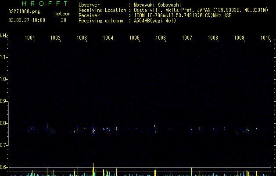276x176 pixels.
Task: Click the 1005 time axis marker
Action: [134, 38]
